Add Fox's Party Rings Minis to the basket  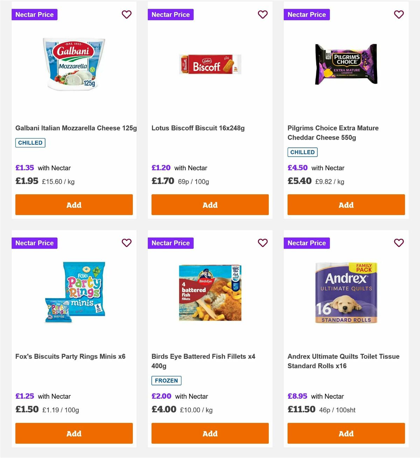(74, 433)
